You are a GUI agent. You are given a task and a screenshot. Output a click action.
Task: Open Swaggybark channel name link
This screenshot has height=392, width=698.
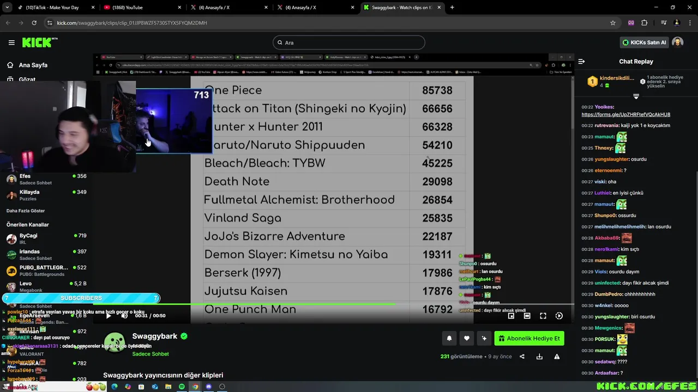click(x=155, y=336)
